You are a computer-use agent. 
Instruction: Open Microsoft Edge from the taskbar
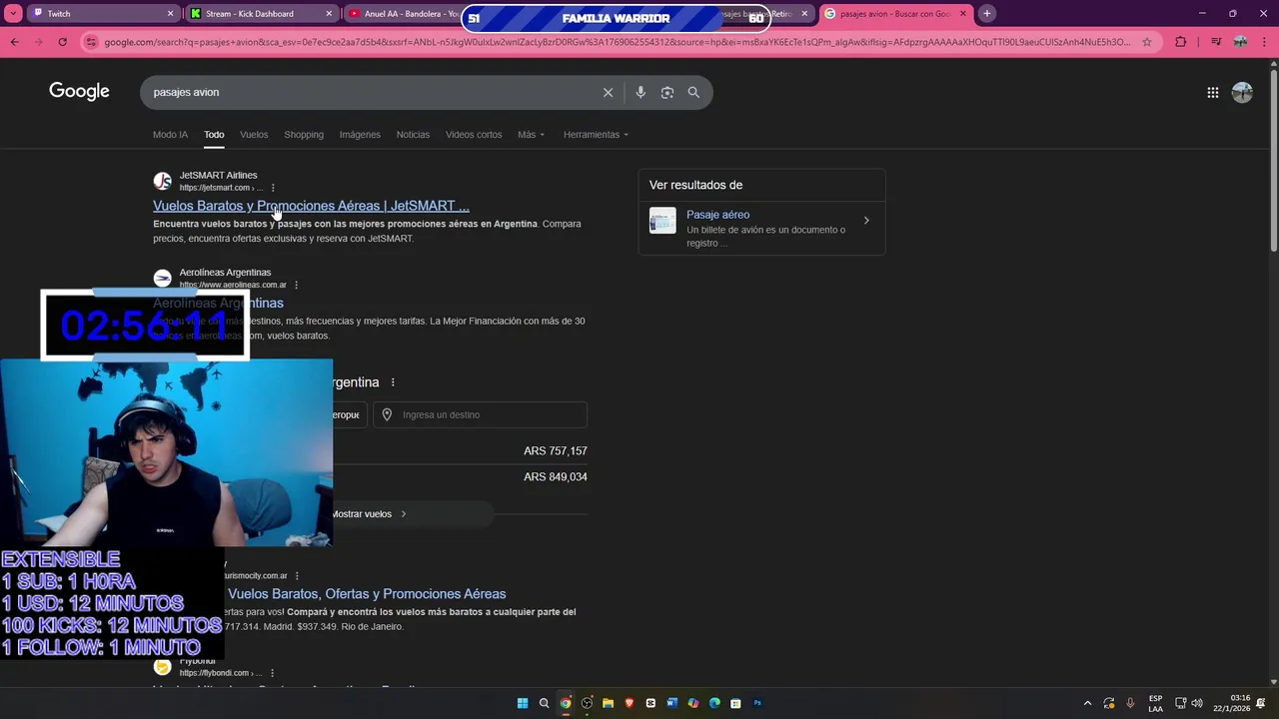(714, 703)
